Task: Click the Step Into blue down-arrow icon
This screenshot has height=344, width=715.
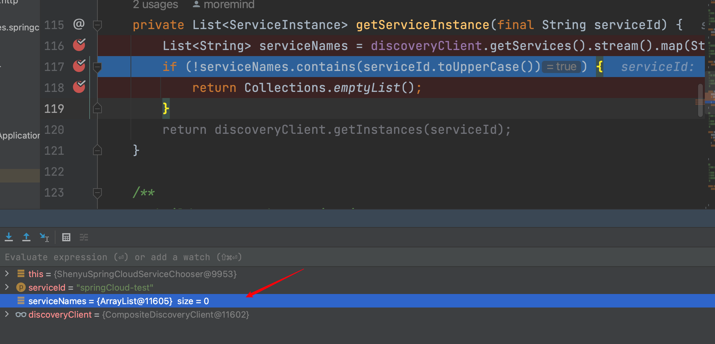Action: [x=9, y=237]
